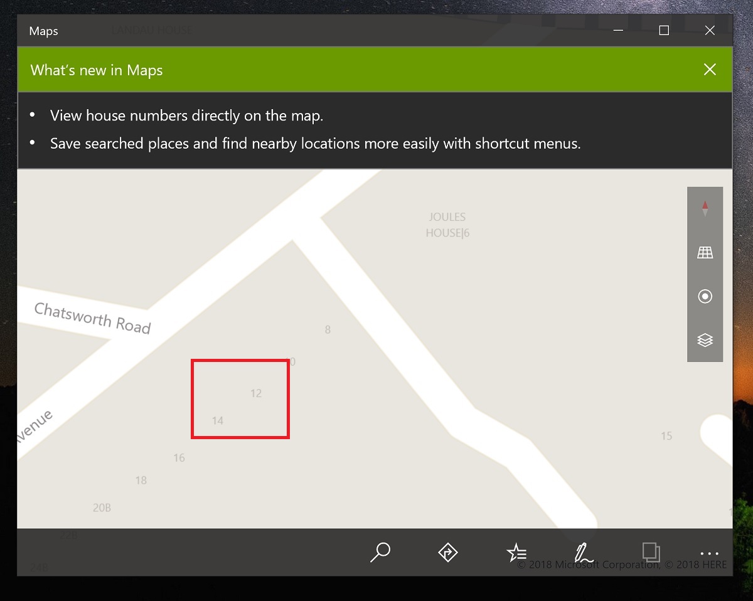Open the collections tabs icon
This screenshot has height=601, width=753.
click(x=651, y=551)
